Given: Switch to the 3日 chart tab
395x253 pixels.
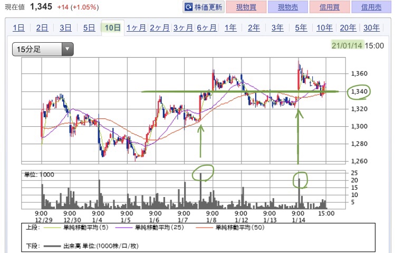Looking at the screenshot, I should point(65,27).
